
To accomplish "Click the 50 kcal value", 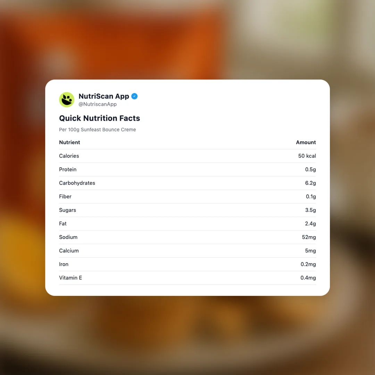I will coord(307,156).
